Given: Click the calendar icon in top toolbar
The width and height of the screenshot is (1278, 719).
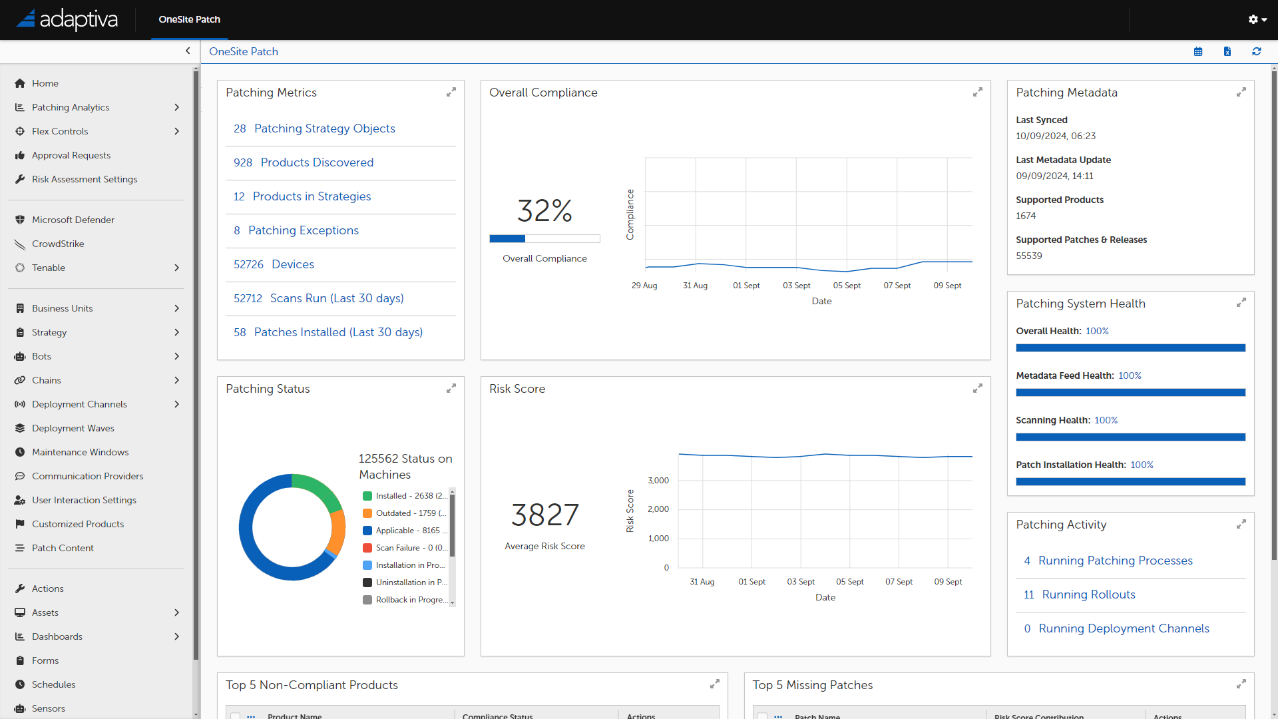Looking at the screenshot, I should coord(1198,51).
